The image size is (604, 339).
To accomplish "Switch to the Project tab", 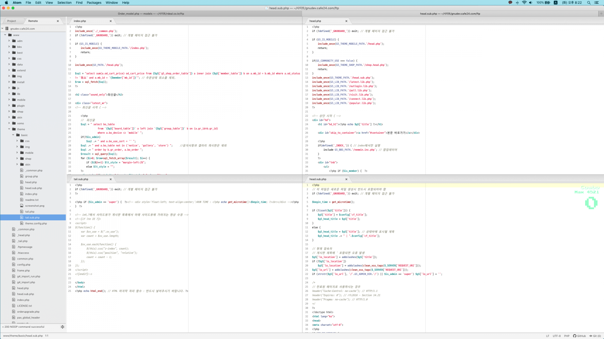I will coord(12,21).
